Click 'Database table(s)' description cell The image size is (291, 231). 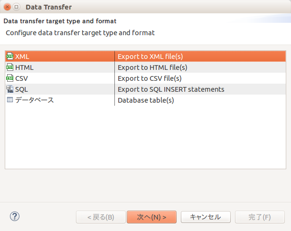146,100
